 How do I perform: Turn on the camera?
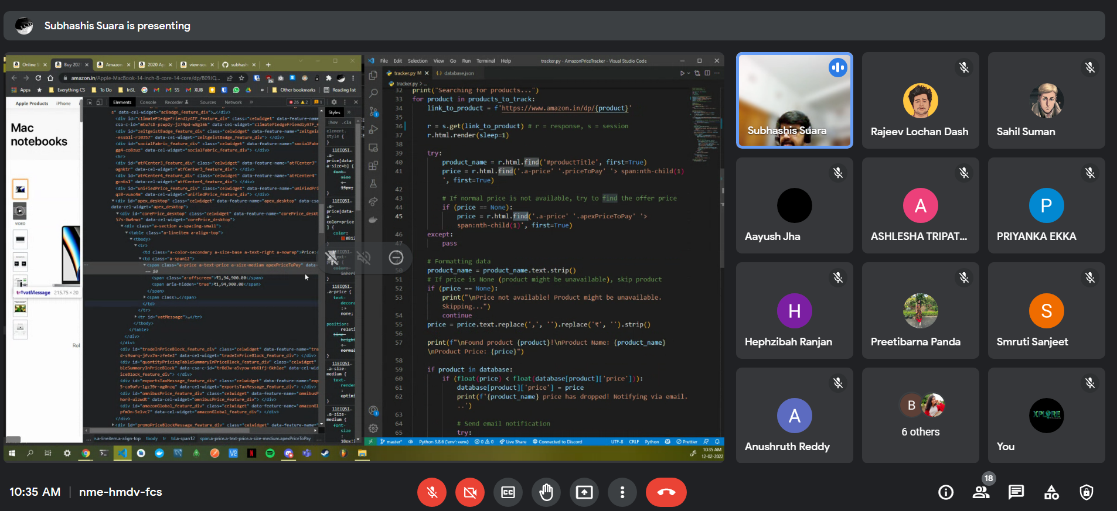[x=470, y=492]
